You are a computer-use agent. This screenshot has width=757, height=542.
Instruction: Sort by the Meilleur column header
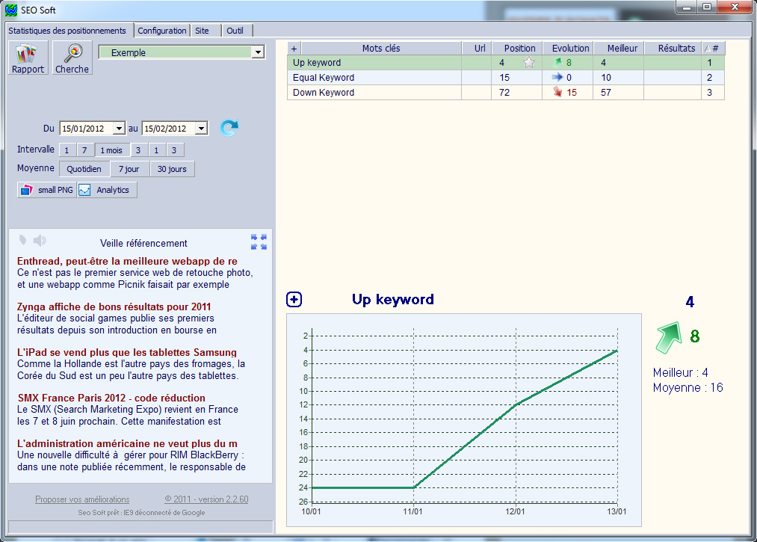[x=619, y=49]
